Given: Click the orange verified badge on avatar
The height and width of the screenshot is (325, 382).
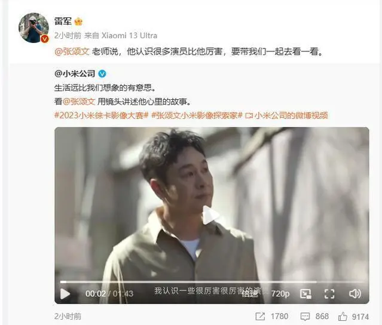Looking at the screenshot, I should pos(45,39).
